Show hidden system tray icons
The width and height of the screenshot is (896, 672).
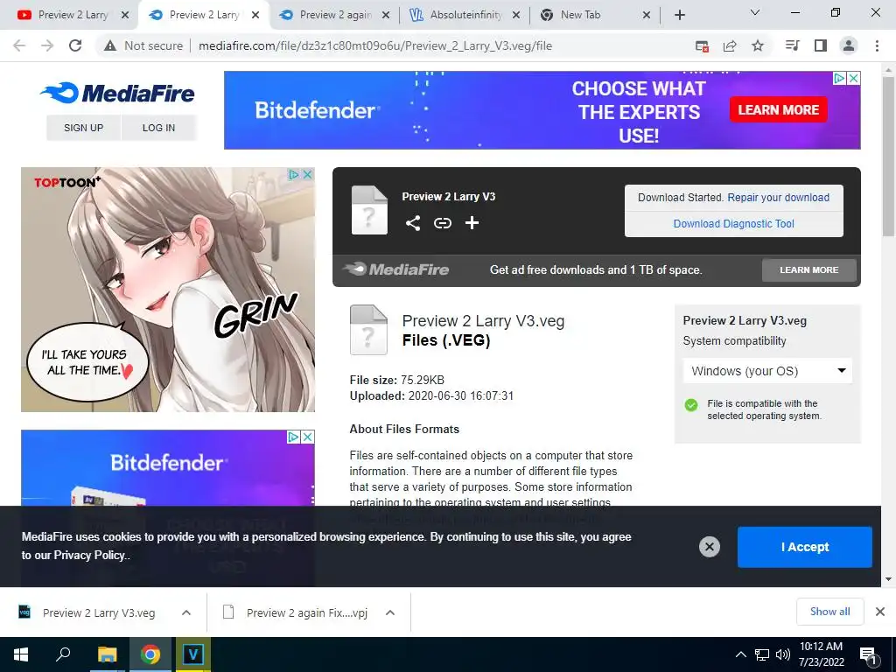740,654
